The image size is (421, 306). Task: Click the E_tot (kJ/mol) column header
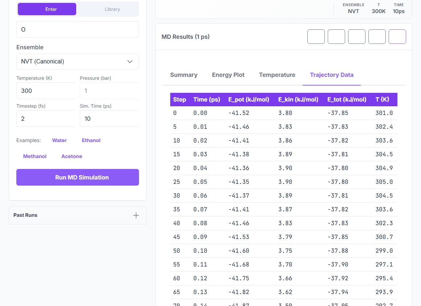347,99
